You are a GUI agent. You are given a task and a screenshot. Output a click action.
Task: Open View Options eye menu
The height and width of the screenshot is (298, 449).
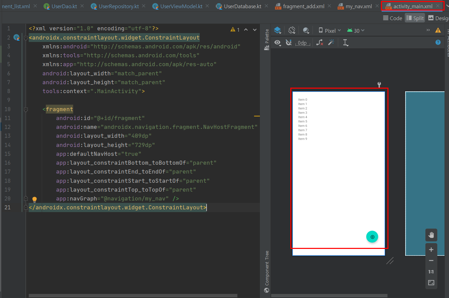point(278,43)
